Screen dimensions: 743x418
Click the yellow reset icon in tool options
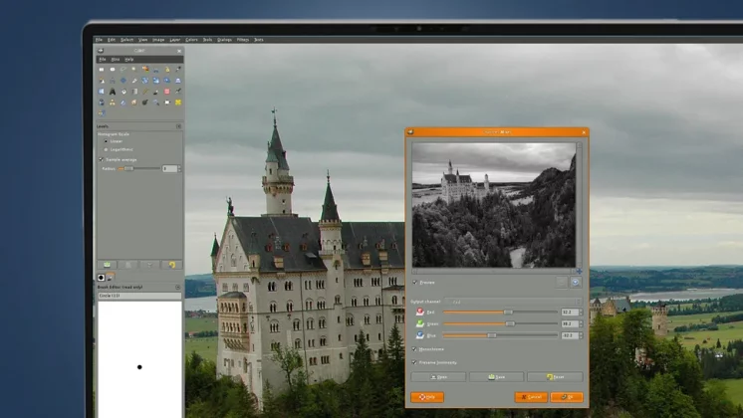point(171,265)
